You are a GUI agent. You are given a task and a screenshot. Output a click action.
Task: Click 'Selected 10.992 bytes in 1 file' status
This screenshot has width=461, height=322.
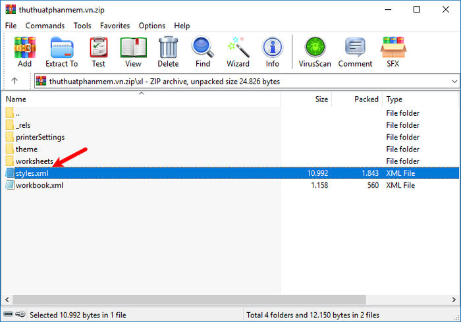point(78,315)
